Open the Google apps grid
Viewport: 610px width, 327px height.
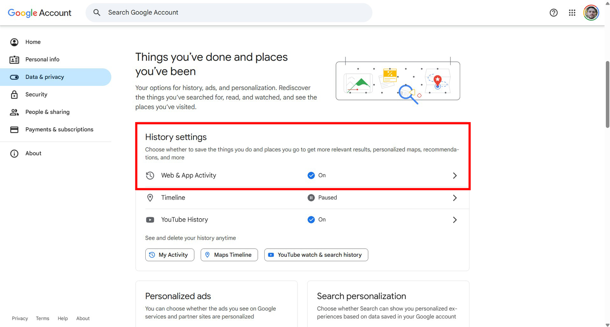pos(572,13)
